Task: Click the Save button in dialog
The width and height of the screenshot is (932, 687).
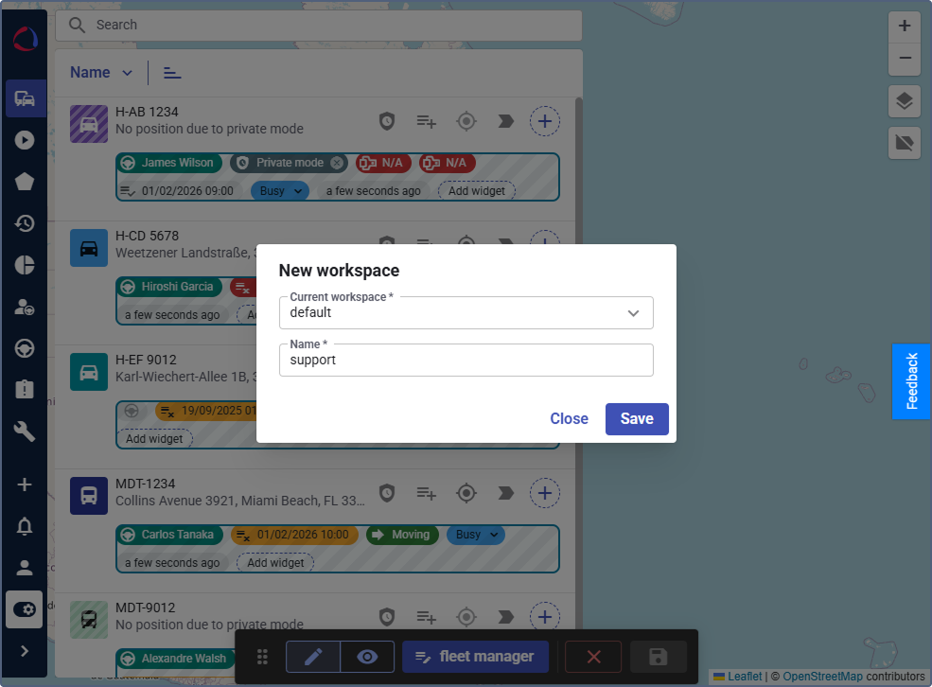Action: 637,419
